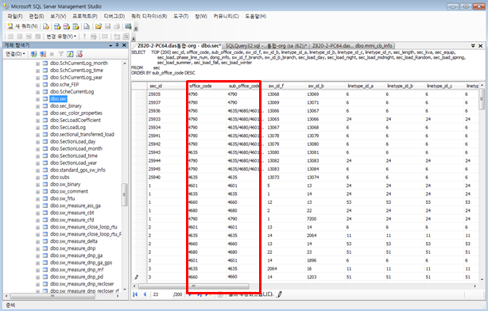
Task: Click the Analysis Services XMLA query icon
Action: [x=76, y=26]
